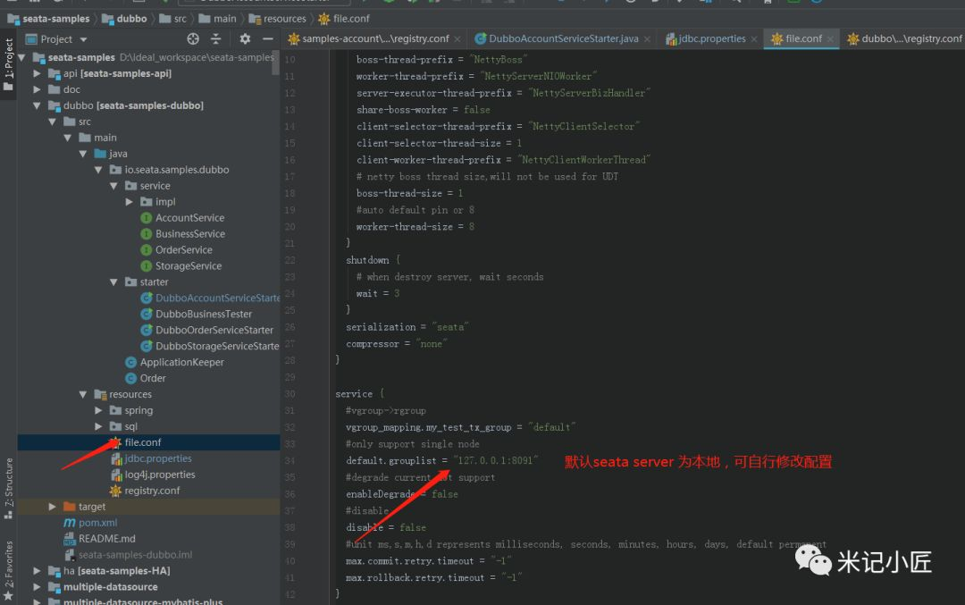Expand the doc folder

click(x=37, y=89)
